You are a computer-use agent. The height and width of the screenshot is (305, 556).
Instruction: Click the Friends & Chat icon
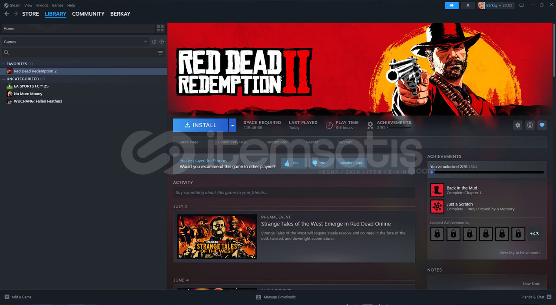(549, 297)
